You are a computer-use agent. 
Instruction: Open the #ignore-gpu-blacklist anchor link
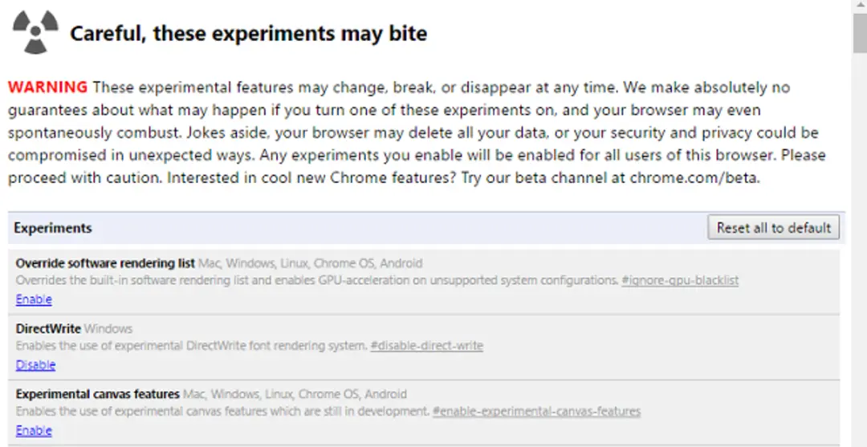tap(680, 280)
